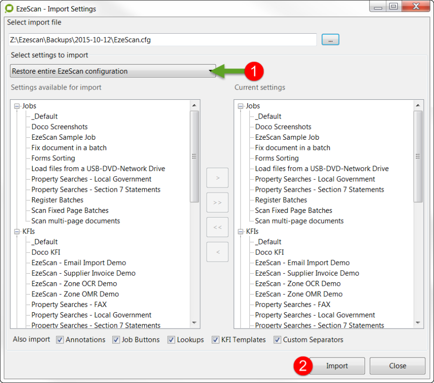434x383 pixels.
Task: Disable the Lookups import checkbox
Action: 171,340
